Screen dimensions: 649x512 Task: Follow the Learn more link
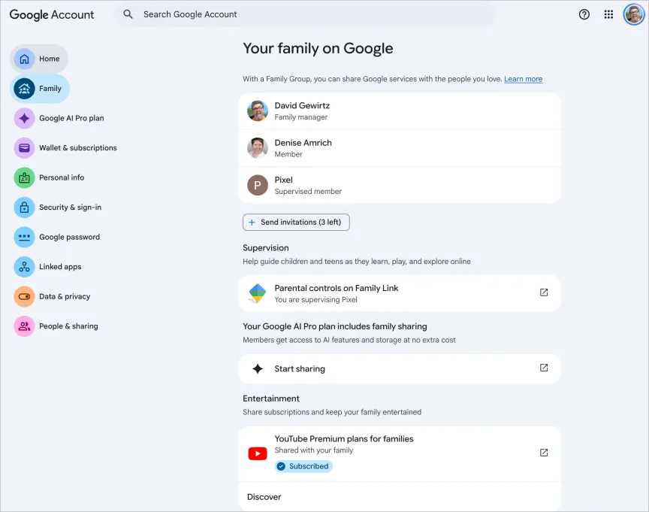(x=523, y=79)
